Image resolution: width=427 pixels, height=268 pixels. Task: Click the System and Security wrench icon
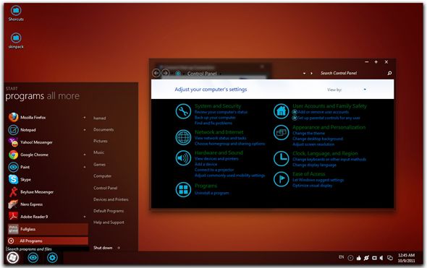tap(183, 111)
